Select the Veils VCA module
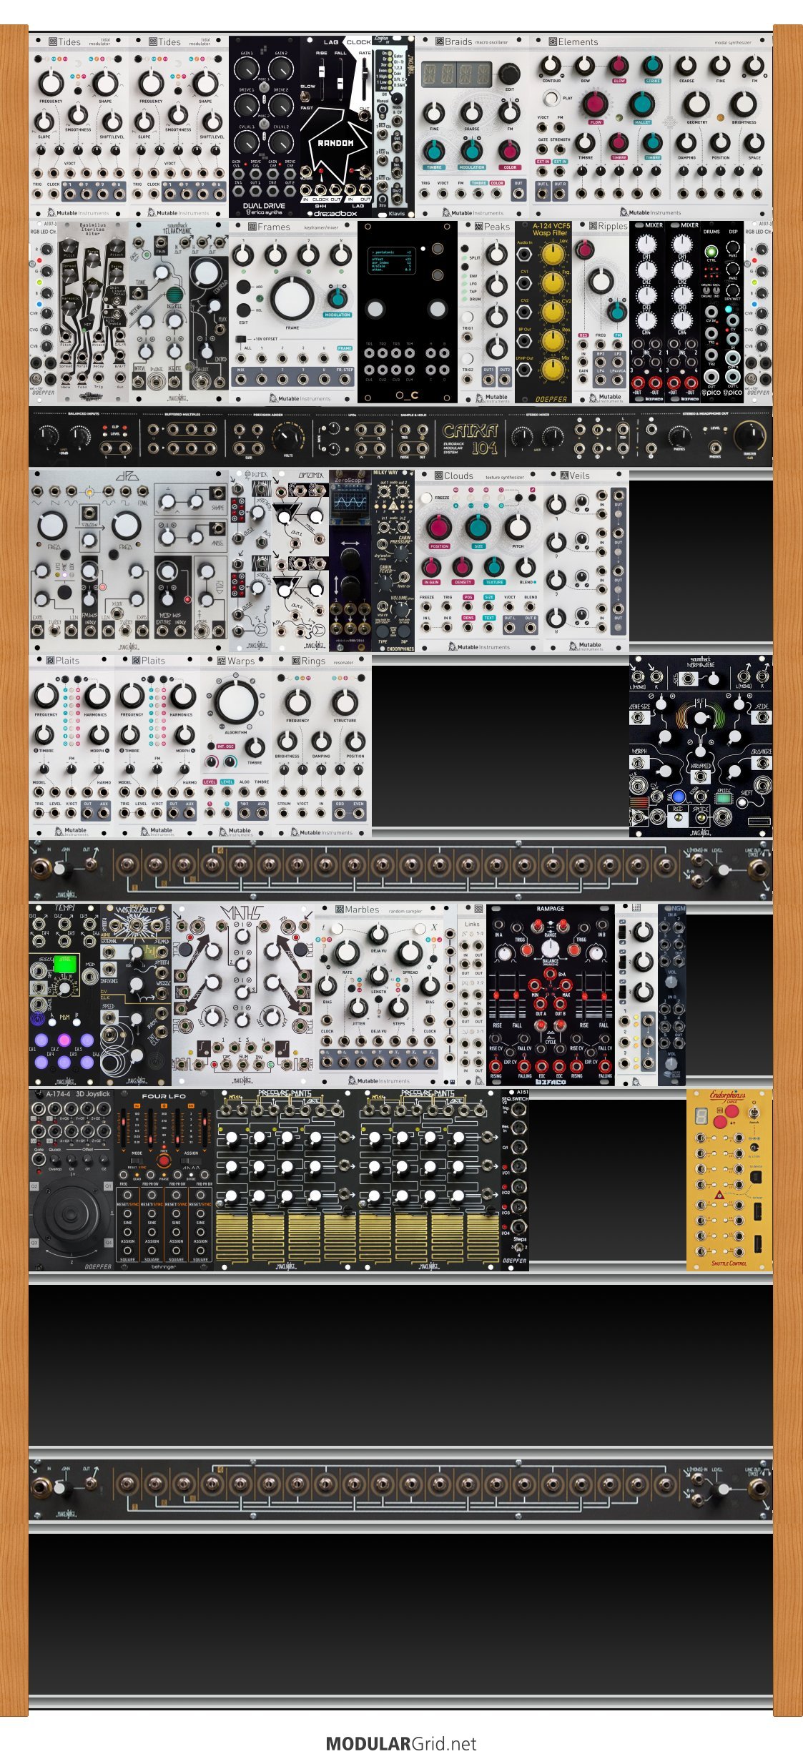The width and height of the screenshot is (803, 1759). (586, 561)
